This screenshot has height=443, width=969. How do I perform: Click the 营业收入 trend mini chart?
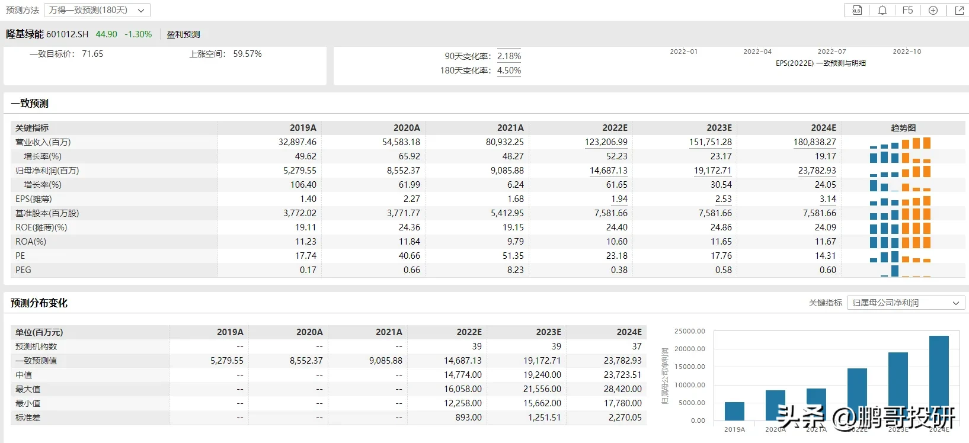900,143
